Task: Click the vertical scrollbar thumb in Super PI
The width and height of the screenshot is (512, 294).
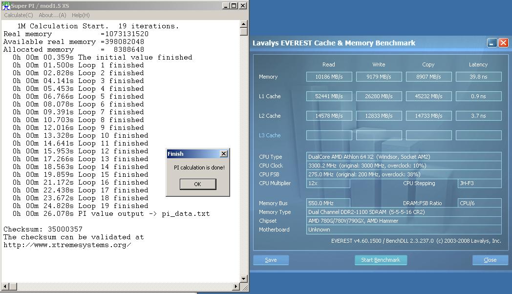Action: coord(244,32)
